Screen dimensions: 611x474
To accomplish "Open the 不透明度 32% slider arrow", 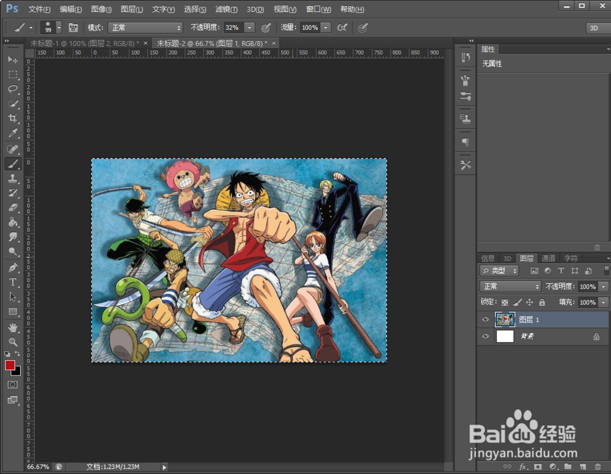I will [x=249, y=28].
